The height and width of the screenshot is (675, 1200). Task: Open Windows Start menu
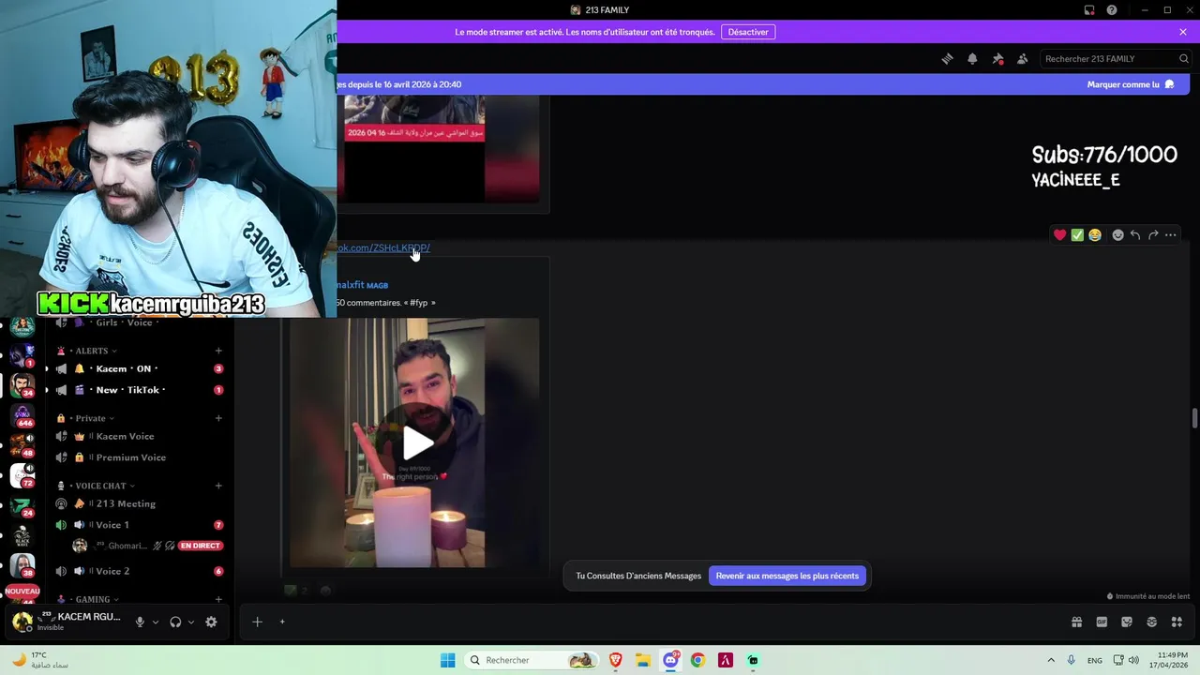[448, 660]
